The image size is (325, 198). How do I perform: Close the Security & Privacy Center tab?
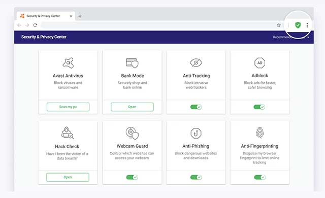point(71,16)
